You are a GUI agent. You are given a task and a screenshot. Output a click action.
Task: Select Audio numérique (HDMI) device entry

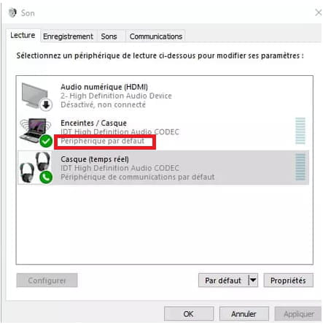(163, 96)
